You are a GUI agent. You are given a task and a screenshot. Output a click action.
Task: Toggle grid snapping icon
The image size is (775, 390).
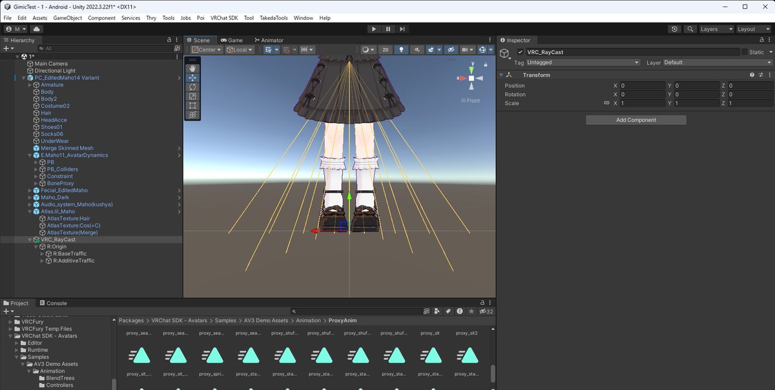(269, 50)
